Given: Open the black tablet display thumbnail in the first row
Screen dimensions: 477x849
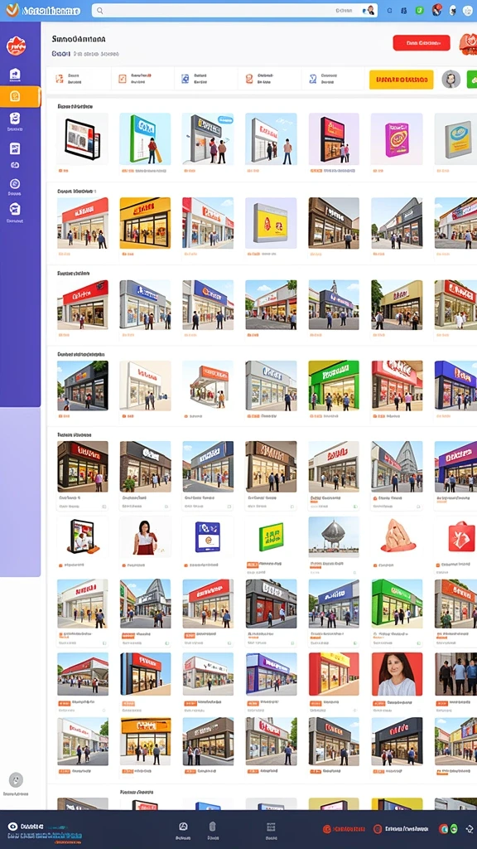Looking at the screenshot, I should tap(82, 138).
